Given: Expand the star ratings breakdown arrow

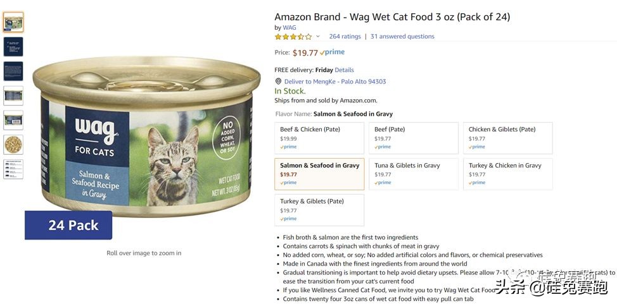Looking at the screenshot, I should (x=318, y=37).
